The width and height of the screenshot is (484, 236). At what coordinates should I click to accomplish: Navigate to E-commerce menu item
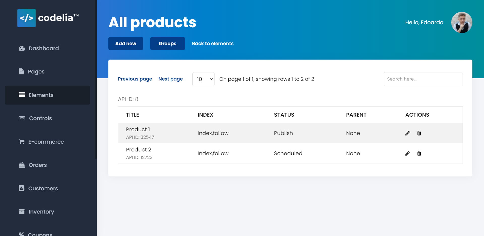click(x=46, y=142)
